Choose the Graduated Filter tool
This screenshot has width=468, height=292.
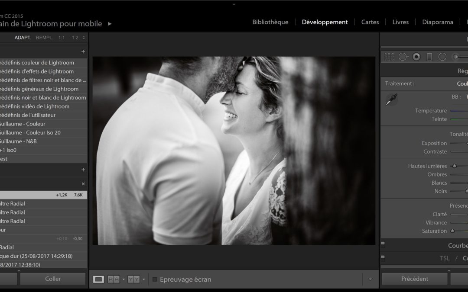pyautogui.click(x=429, y=57)
